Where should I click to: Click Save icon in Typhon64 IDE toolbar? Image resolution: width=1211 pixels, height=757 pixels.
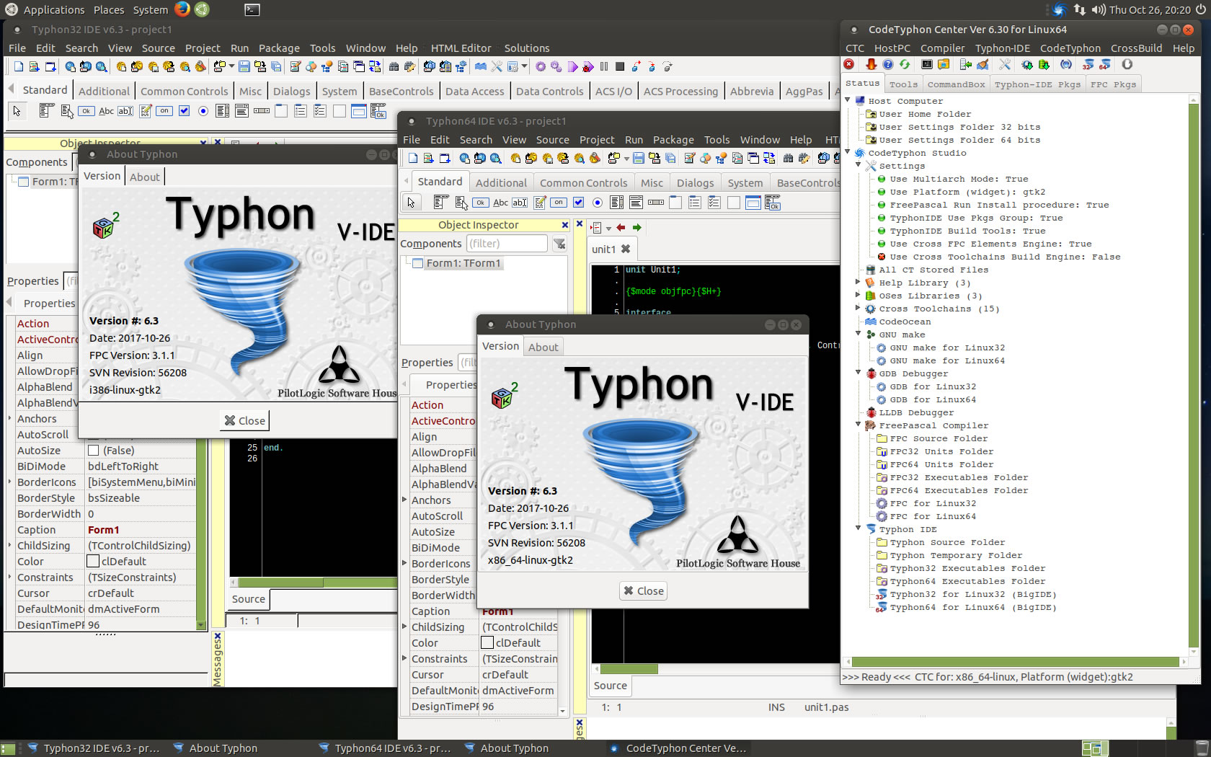[x=638, y=158]
